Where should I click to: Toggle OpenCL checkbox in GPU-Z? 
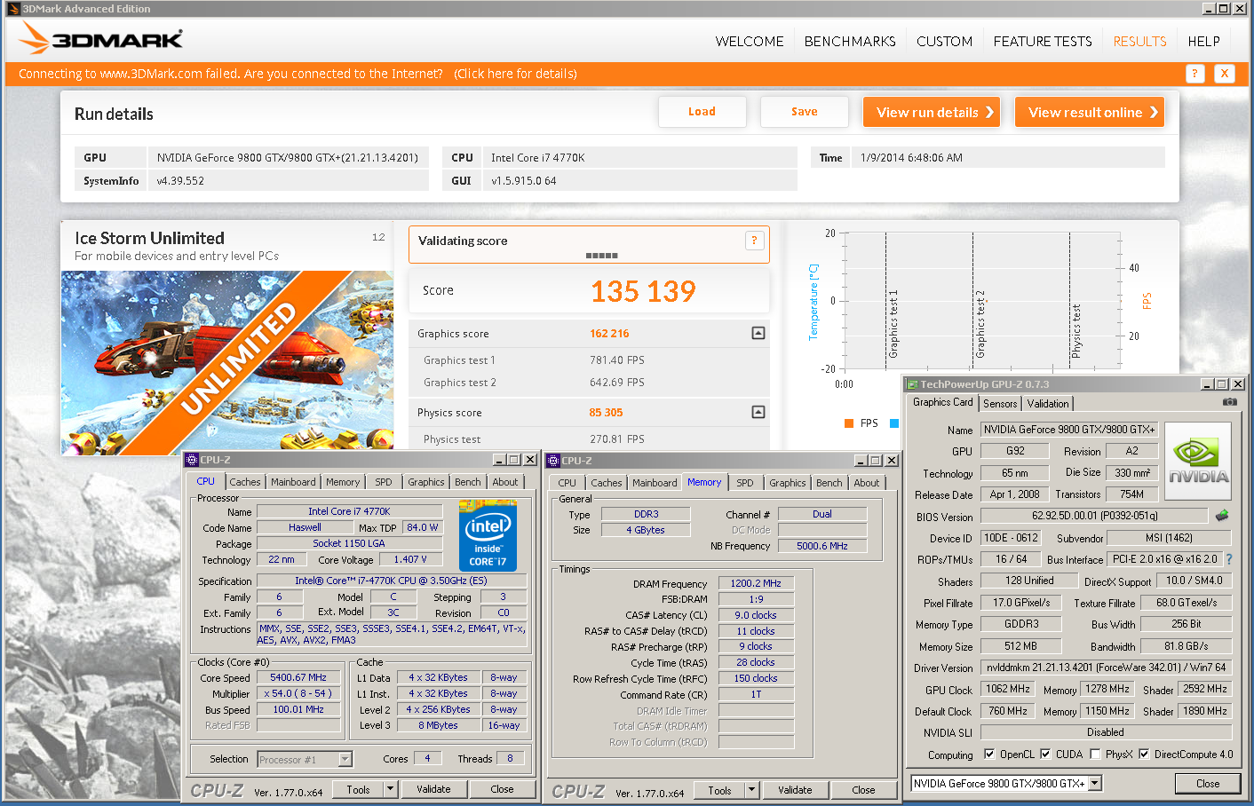click(989, 755)
